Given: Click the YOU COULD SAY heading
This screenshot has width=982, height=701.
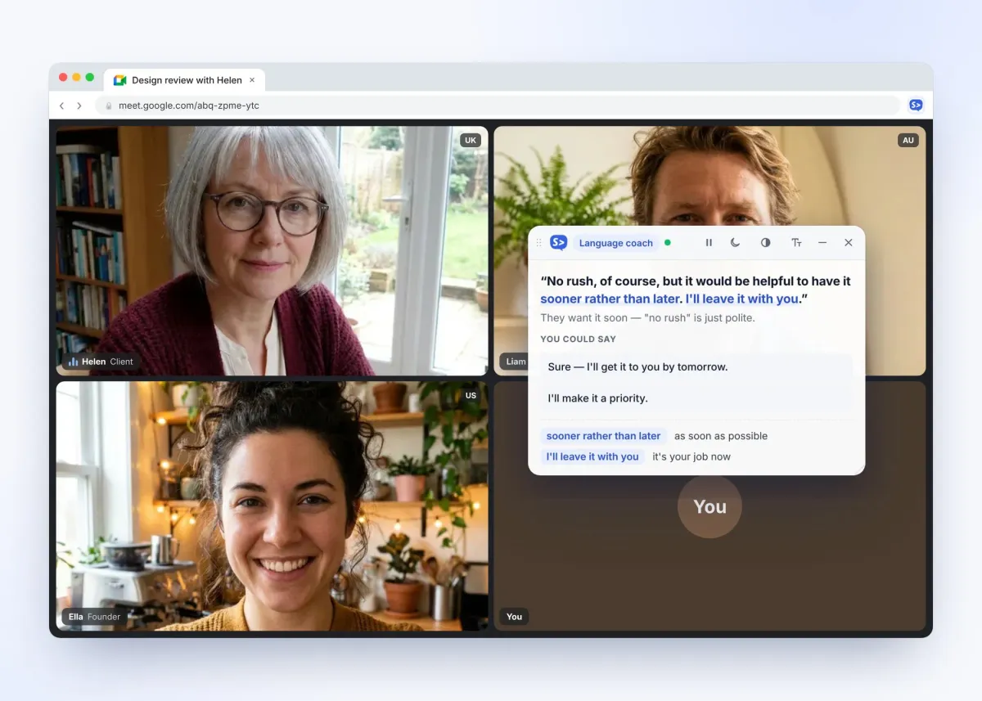Looking at the screenshot, I should click(579, 339).
